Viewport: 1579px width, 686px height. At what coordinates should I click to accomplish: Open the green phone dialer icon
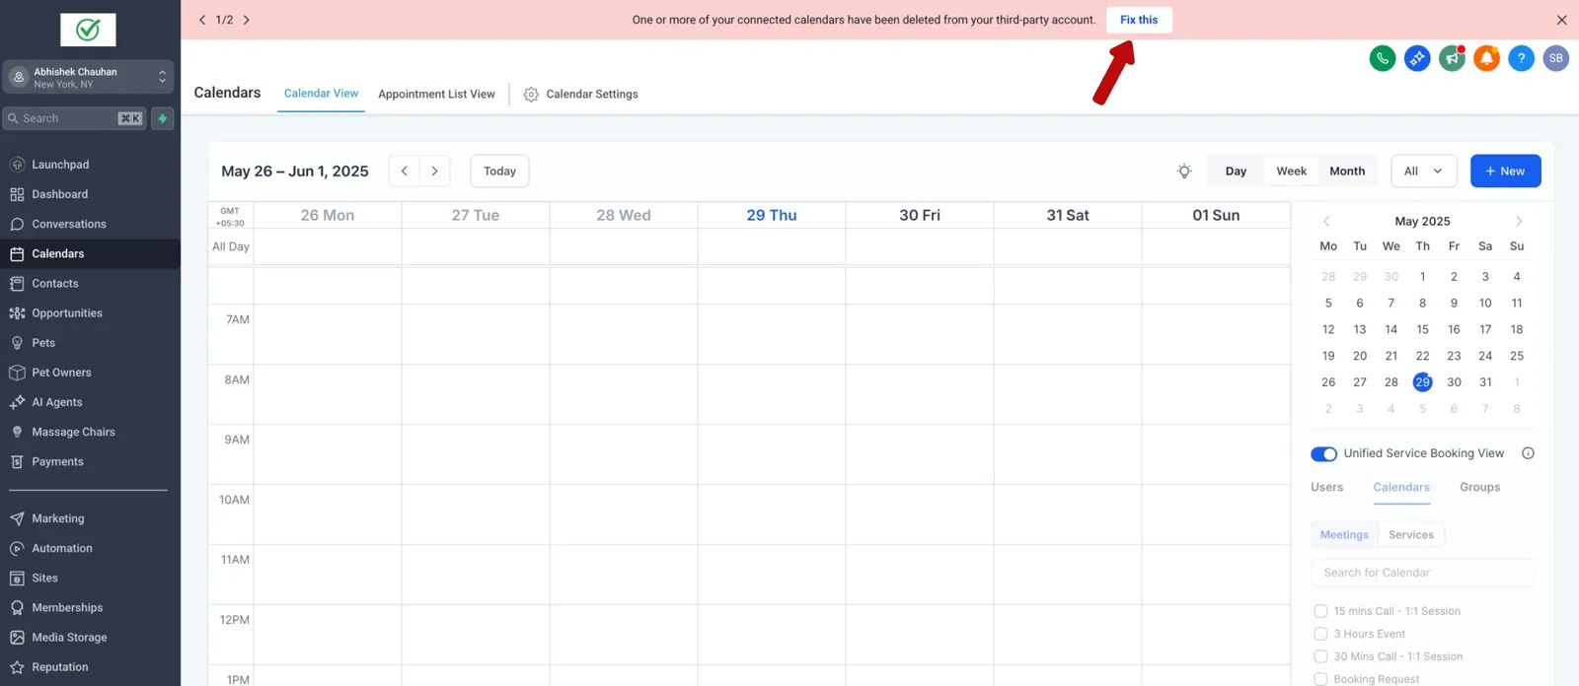coord(1383,58)
